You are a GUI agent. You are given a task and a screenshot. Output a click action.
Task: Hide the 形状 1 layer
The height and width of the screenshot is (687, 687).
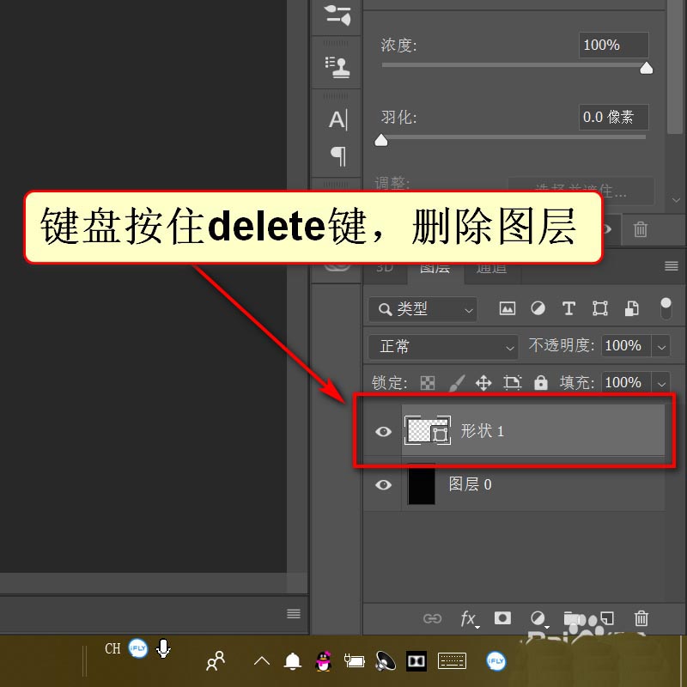click(x=382, y=432)
